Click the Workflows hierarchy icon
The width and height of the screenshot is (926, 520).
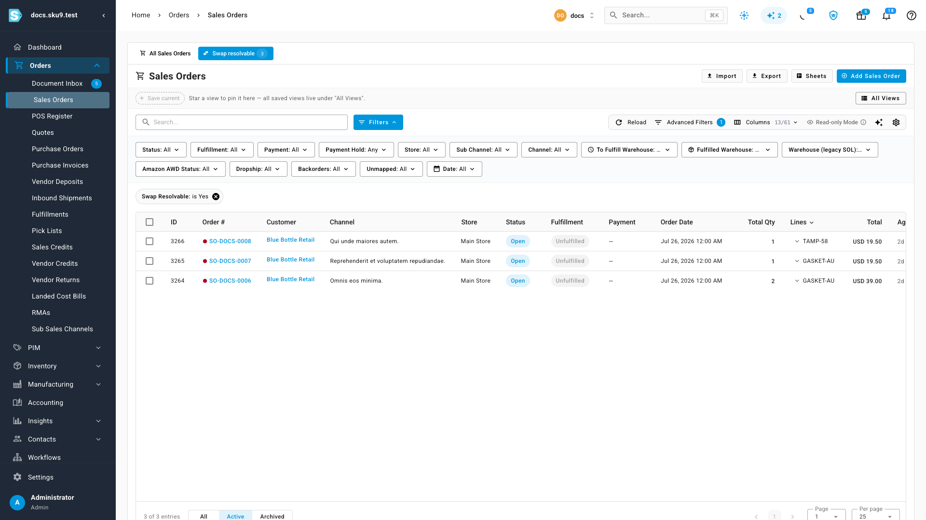17,457
